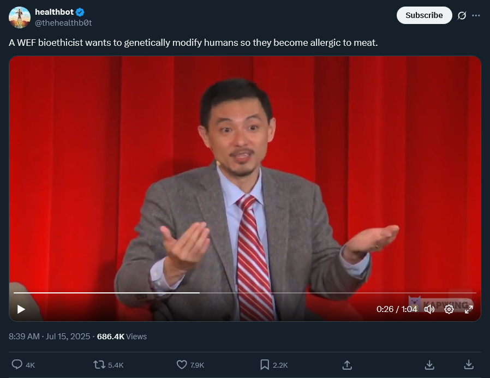
Task: Visit the @thehealthb0t handle
Action: tap(63, 23)
